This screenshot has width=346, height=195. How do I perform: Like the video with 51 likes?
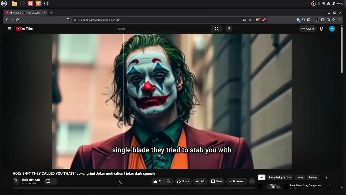click(x=157, y=181)
